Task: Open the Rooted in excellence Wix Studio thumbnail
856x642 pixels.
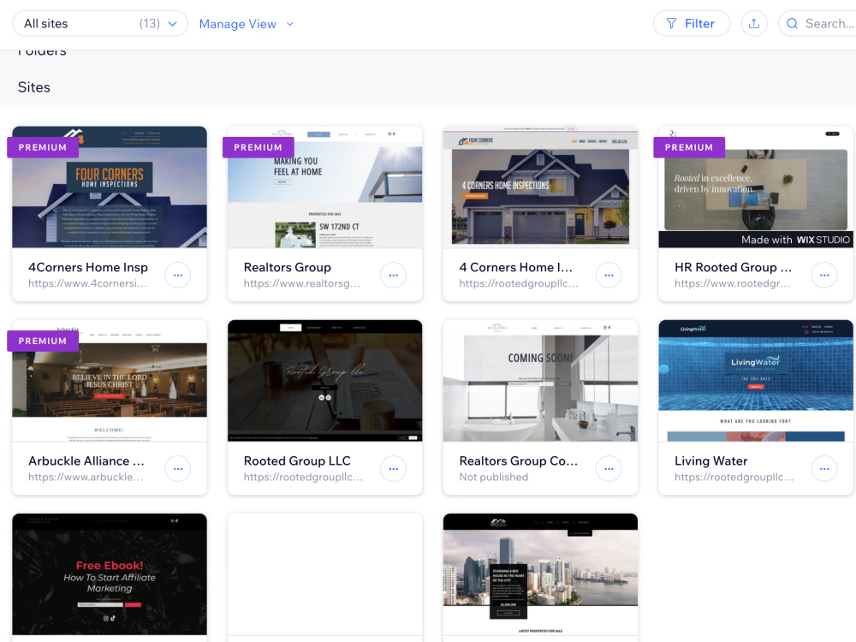Action: 756,187
